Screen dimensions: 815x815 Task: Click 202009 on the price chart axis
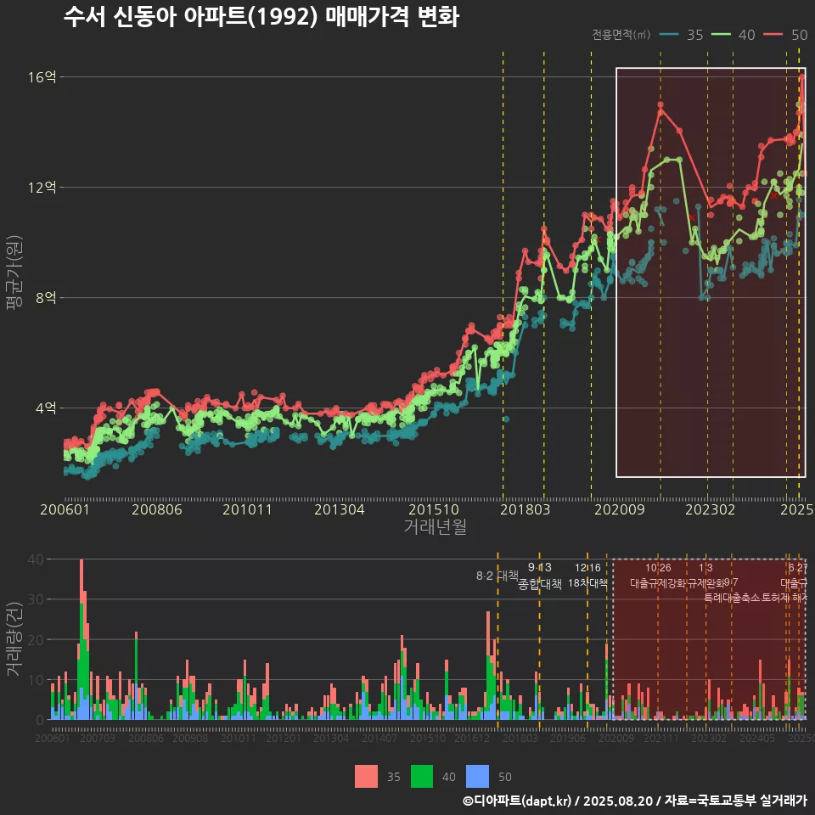point(620,509)
